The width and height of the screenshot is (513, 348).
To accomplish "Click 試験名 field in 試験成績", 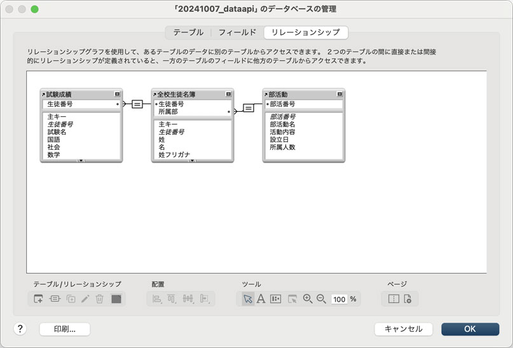I will (x=57, y=132).
